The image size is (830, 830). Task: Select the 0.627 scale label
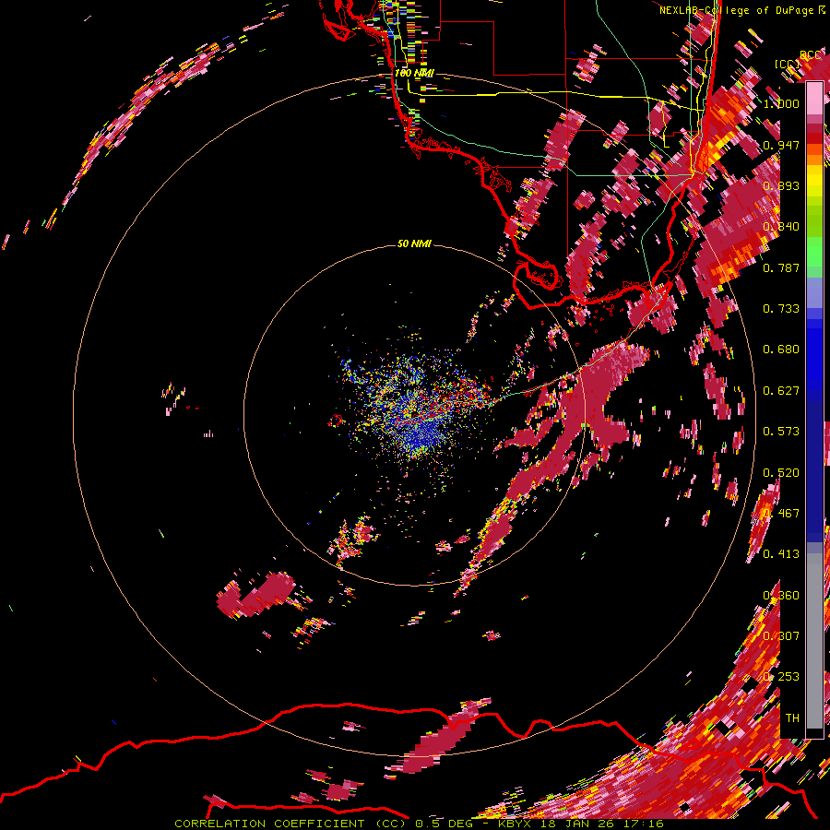781,391
